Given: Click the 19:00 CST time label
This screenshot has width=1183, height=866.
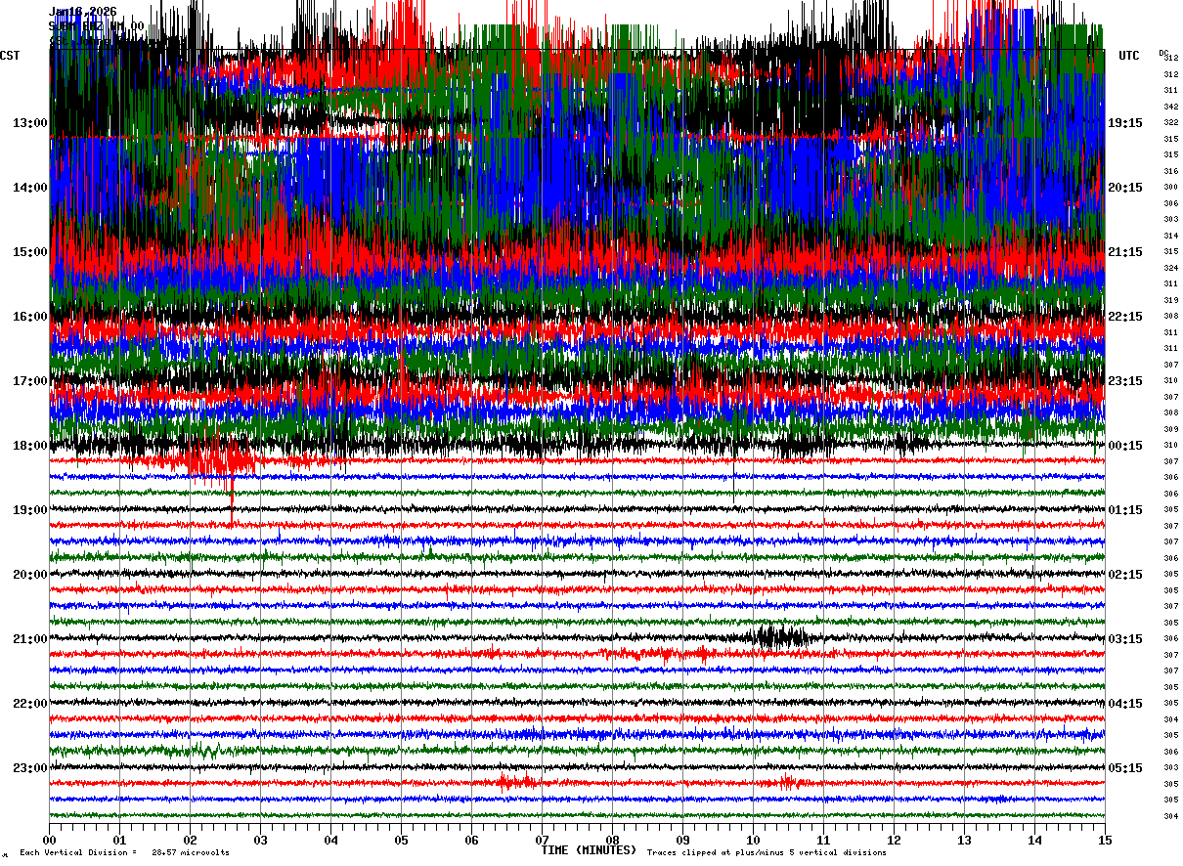Looking at the screenshot, I should click(30, 510).
